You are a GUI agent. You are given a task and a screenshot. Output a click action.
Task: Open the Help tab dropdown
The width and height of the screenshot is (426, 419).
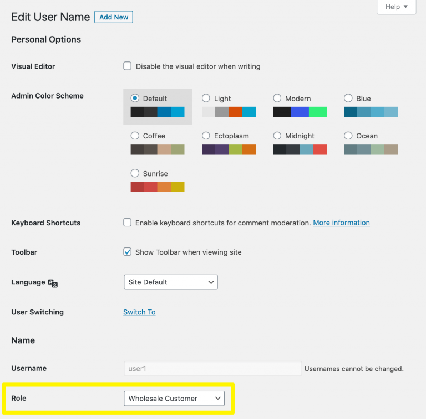pos(396,7)
